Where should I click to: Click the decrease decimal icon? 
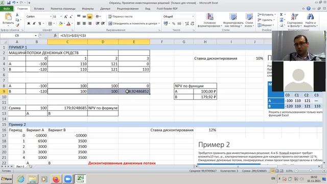coord(192,24)
